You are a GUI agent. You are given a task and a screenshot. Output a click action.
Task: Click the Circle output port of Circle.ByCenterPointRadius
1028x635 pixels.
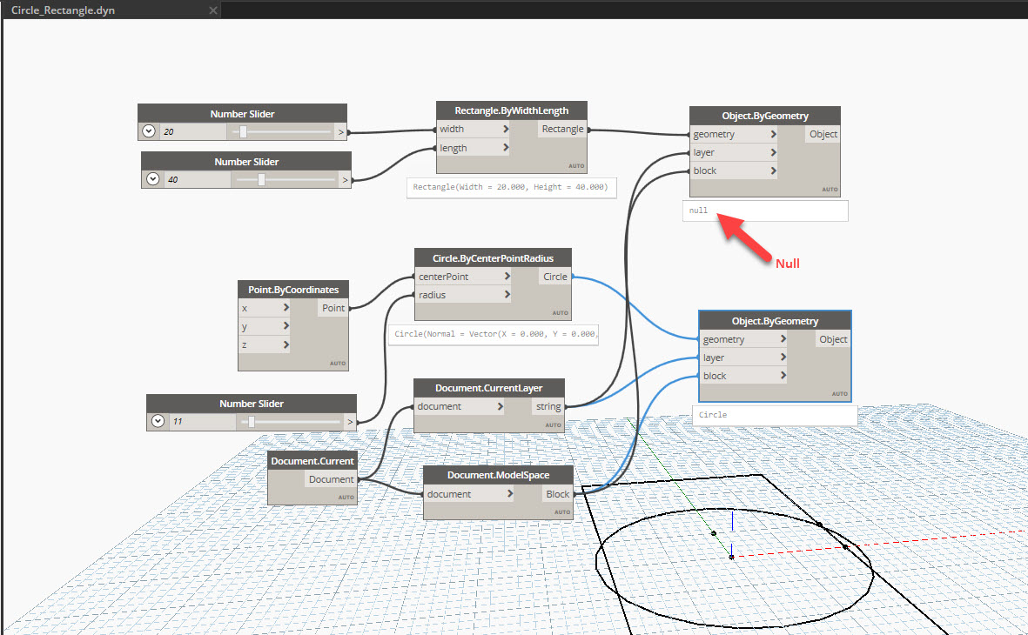(554, 276)
